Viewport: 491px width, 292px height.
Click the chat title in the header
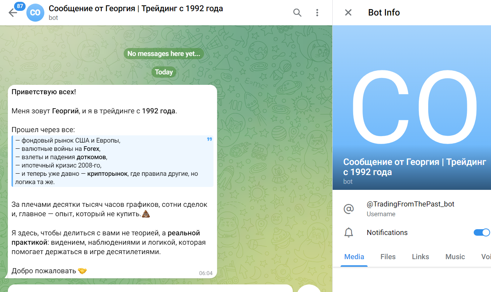[136, 8]
